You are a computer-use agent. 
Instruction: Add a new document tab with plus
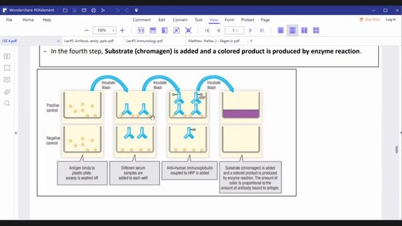[x=251, y=41]
